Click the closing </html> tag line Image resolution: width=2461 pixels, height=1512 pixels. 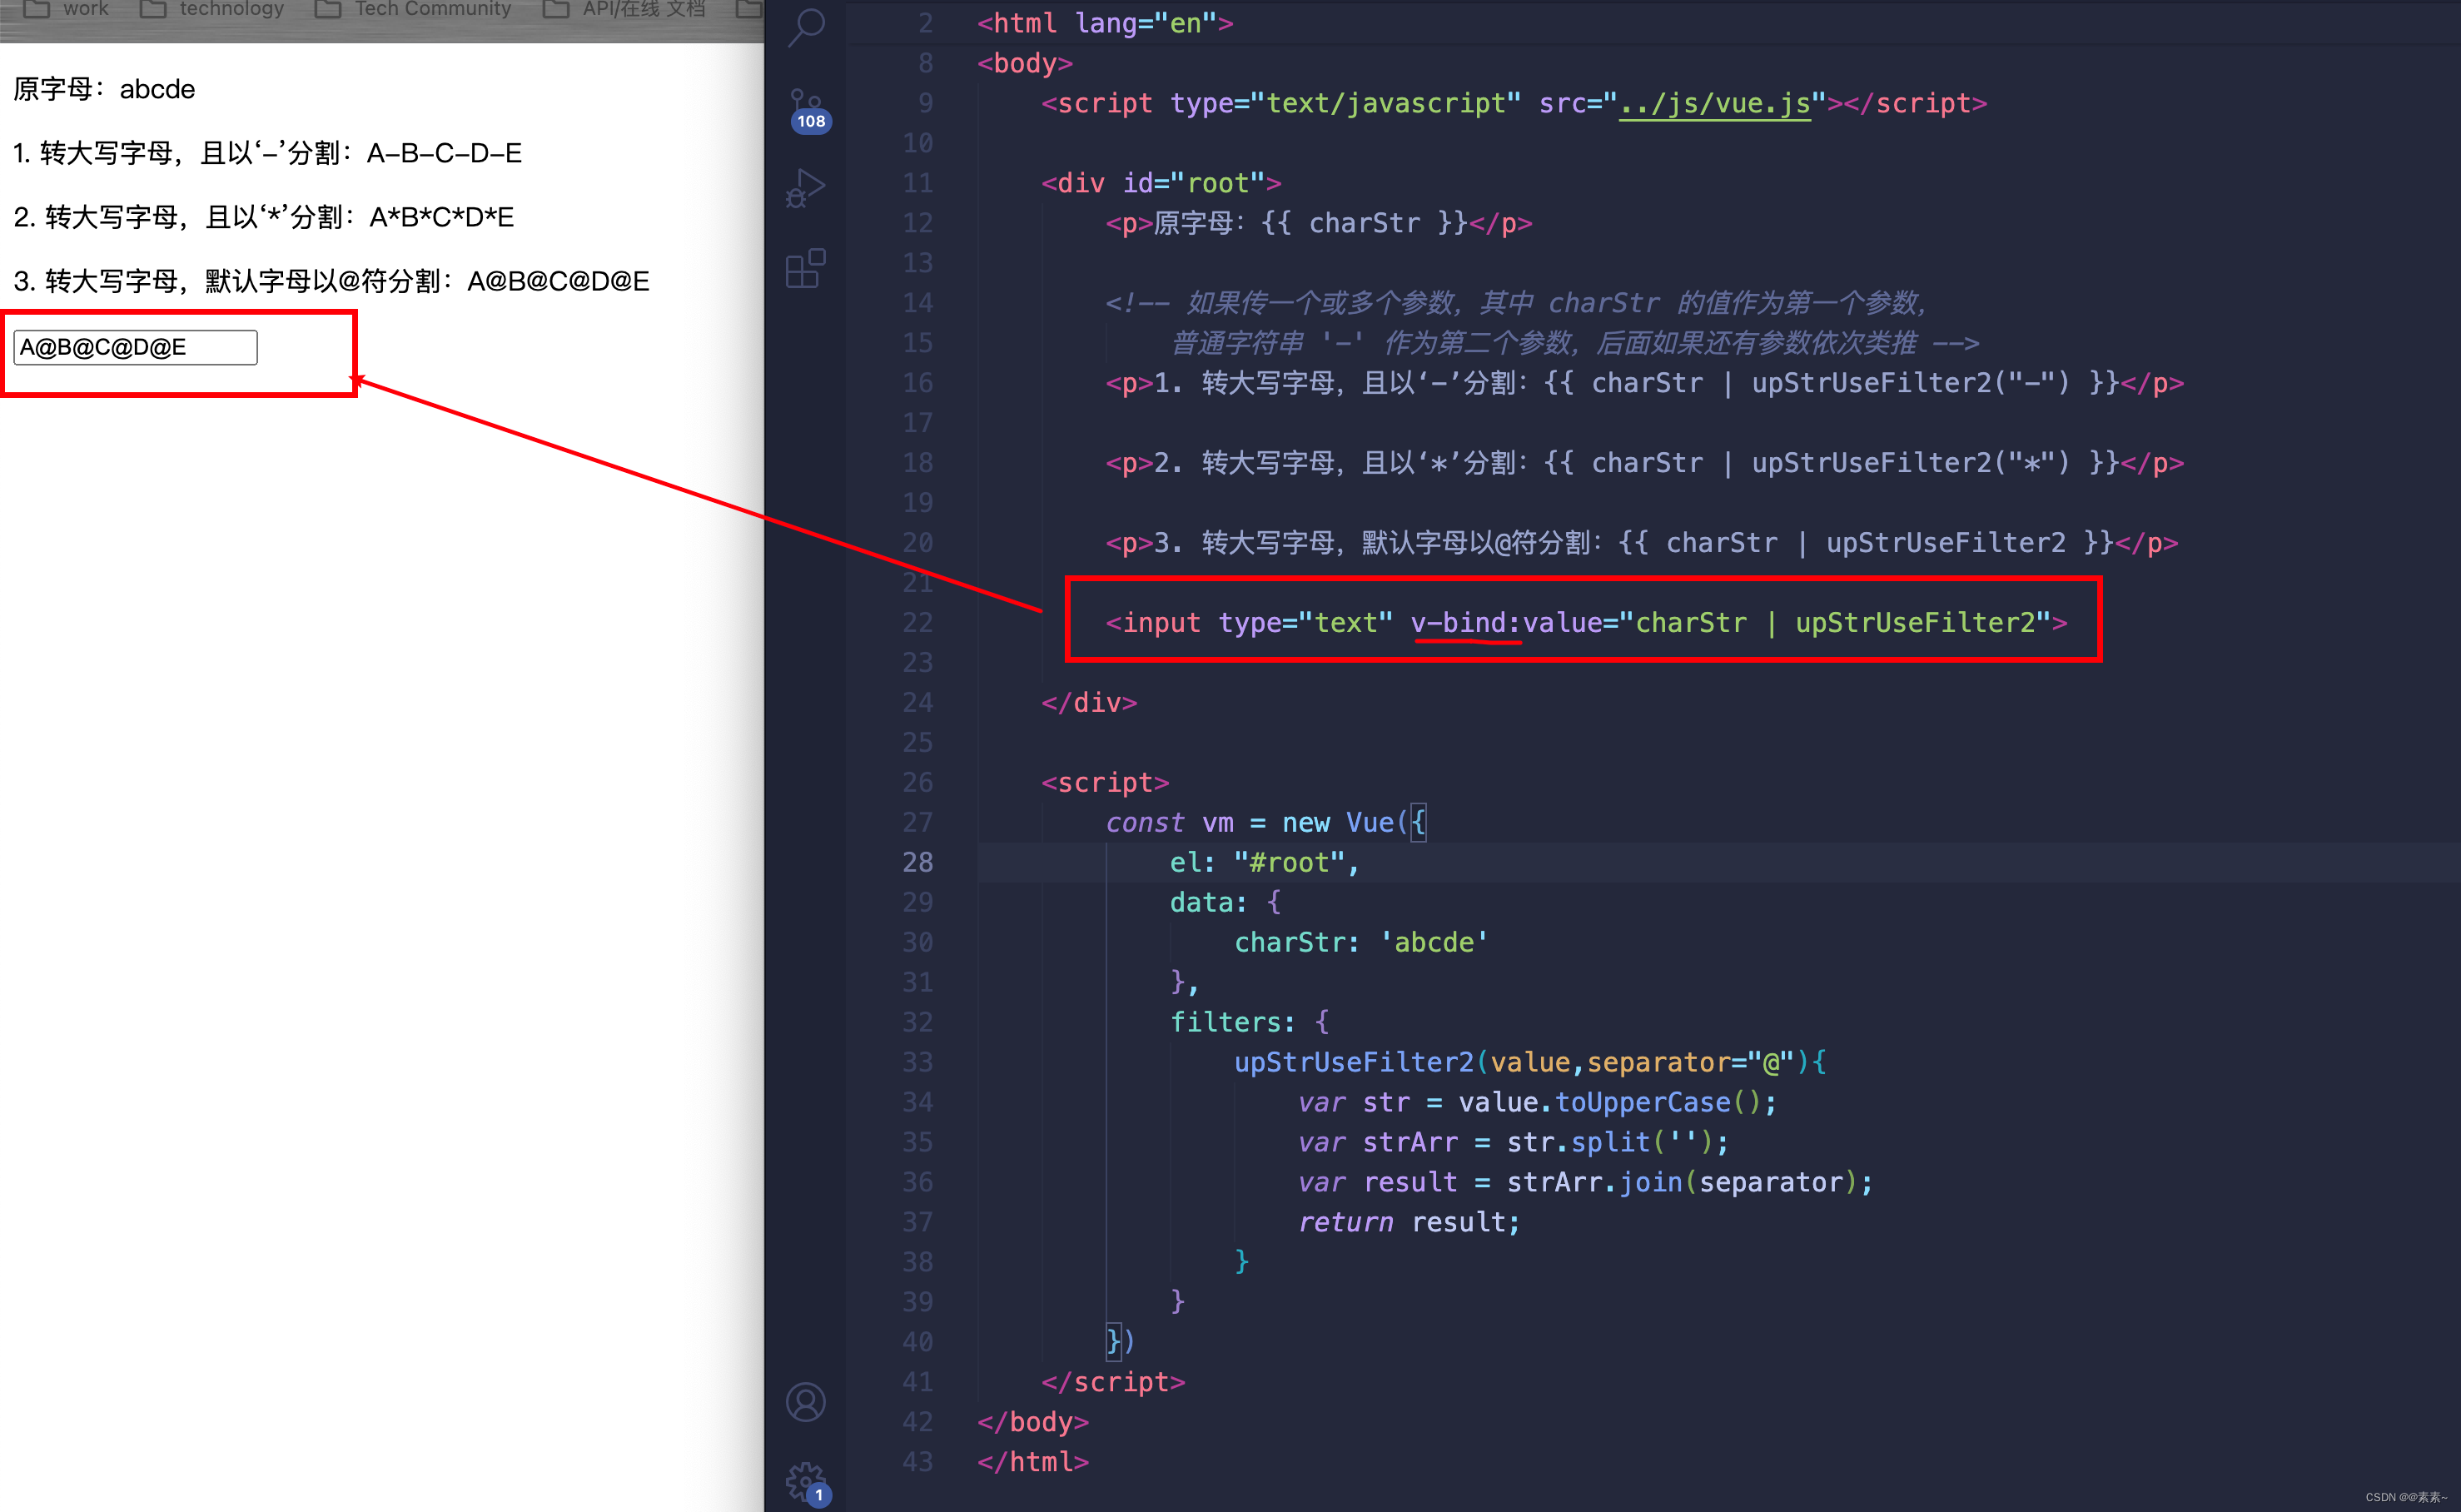[1033, 1463]
